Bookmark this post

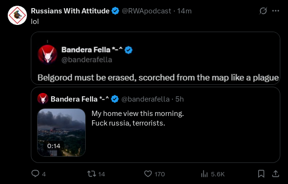pos(261,173)
